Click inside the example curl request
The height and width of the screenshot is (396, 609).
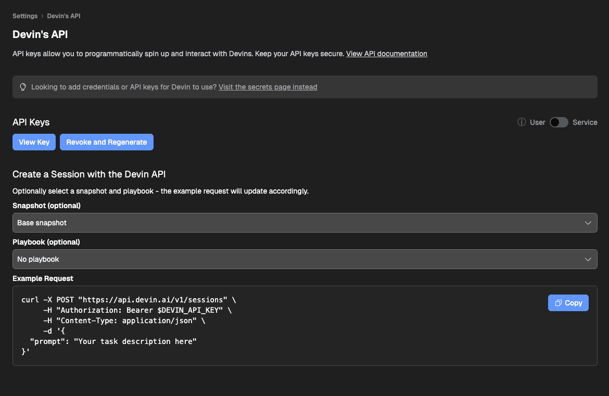point(208,326)
